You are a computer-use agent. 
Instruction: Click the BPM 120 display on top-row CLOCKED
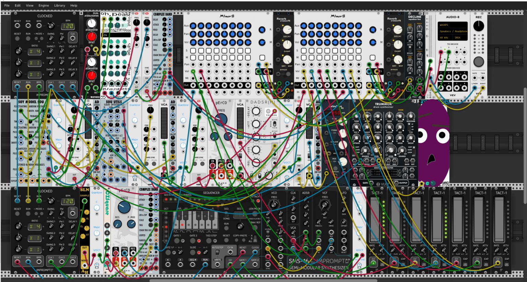(68, 26)
